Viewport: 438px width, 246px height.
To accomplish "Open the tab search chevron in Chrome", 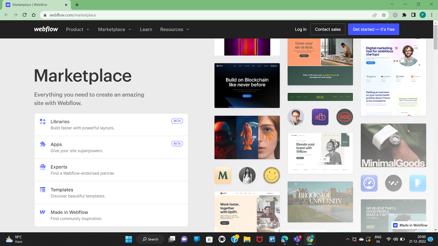I will (x=392, y=4).
